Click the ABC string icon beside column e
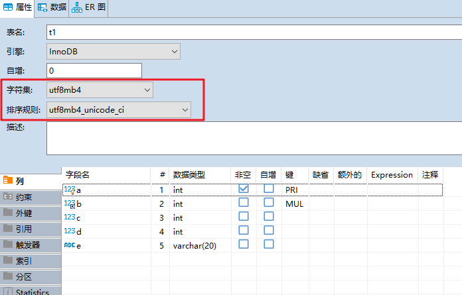 click(x=70, y=245)
